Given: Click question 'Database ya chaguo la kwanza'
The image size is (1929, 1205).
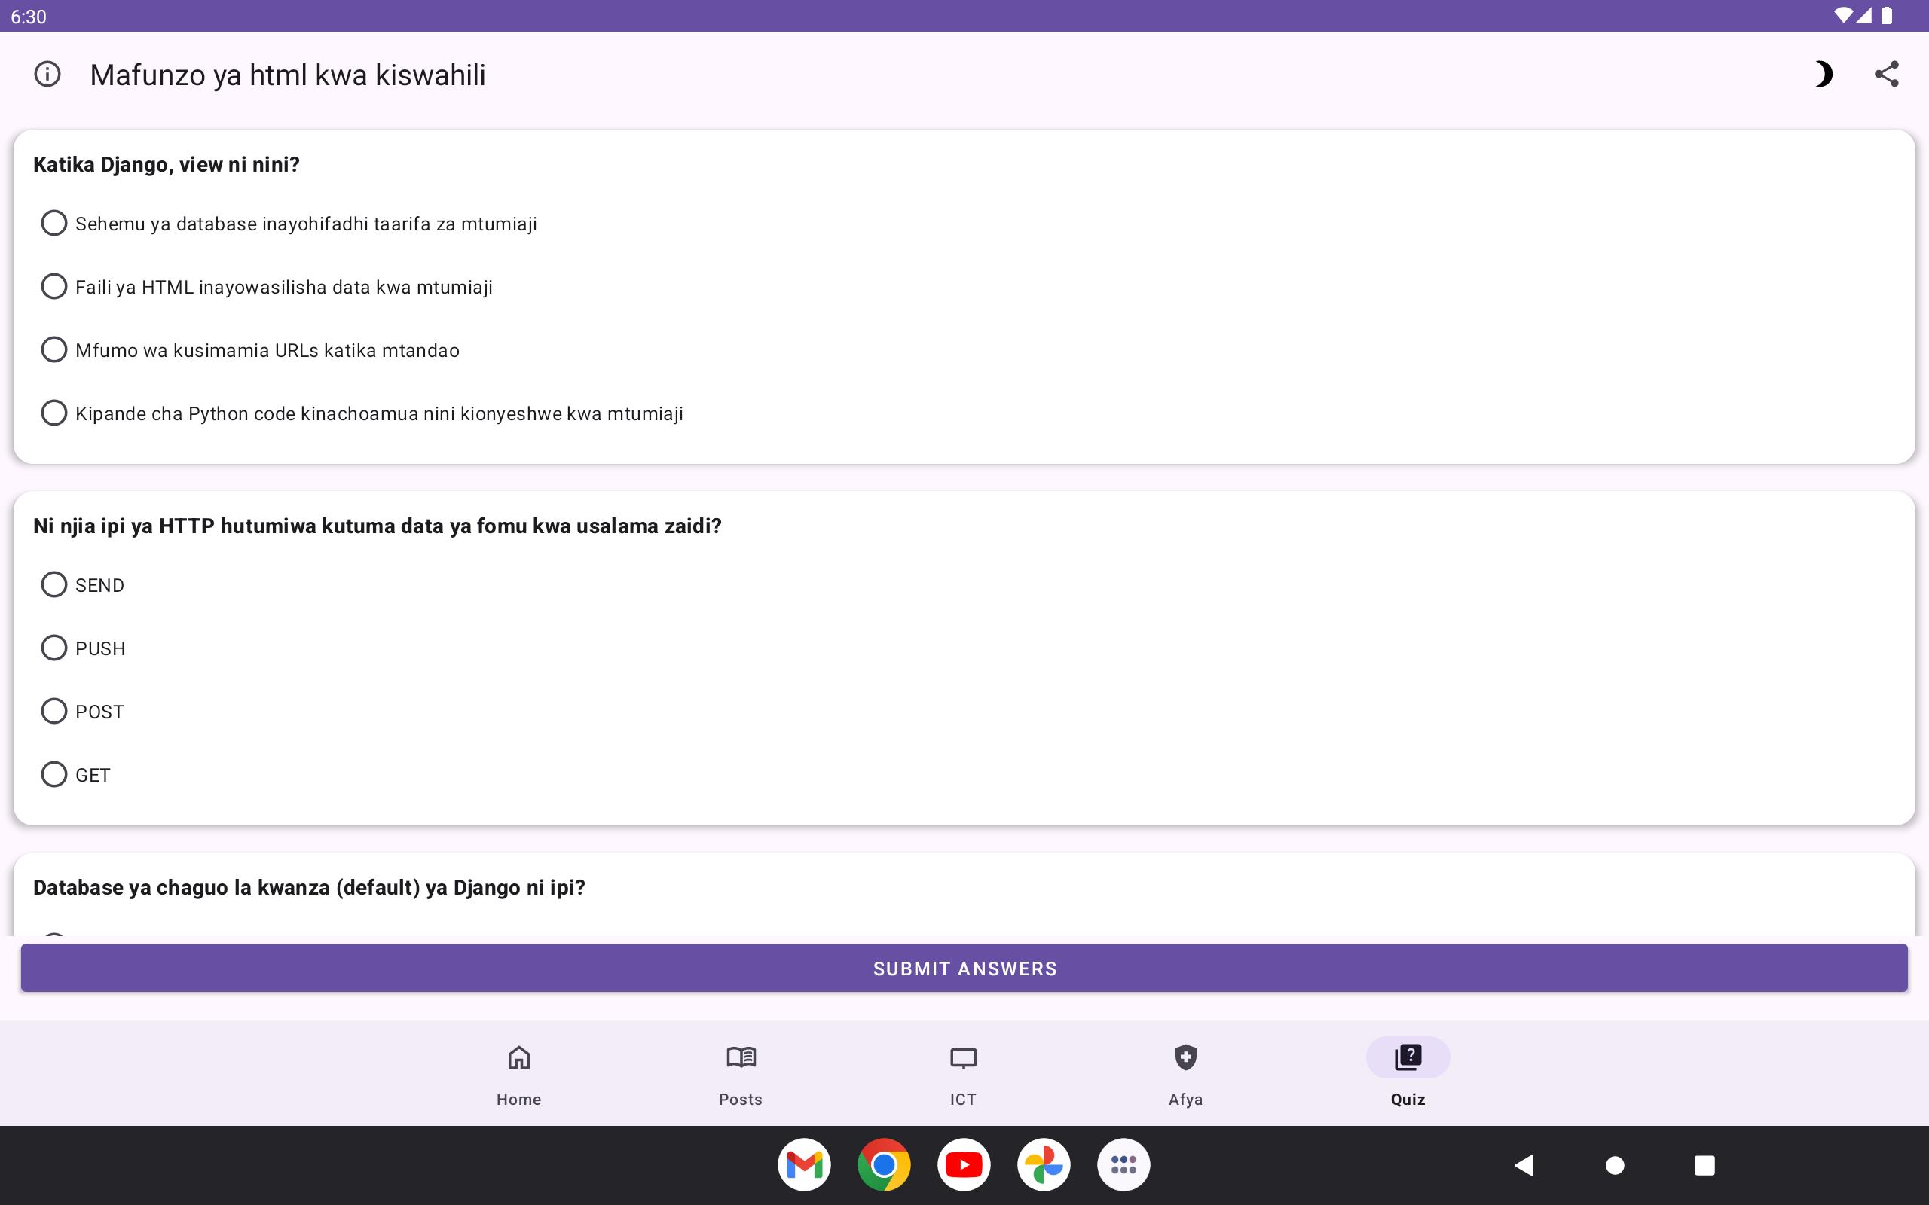Looking at the screenshot, I should click(x=309, y=887).
